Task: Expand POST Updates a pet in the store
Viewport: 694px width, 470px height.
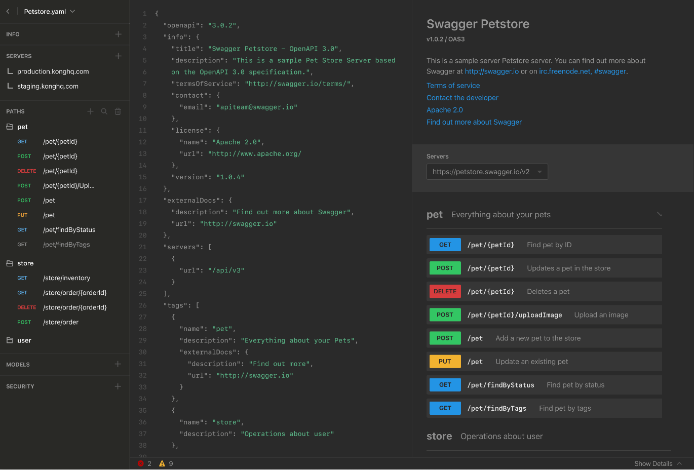Action: [x=544, y=268]
